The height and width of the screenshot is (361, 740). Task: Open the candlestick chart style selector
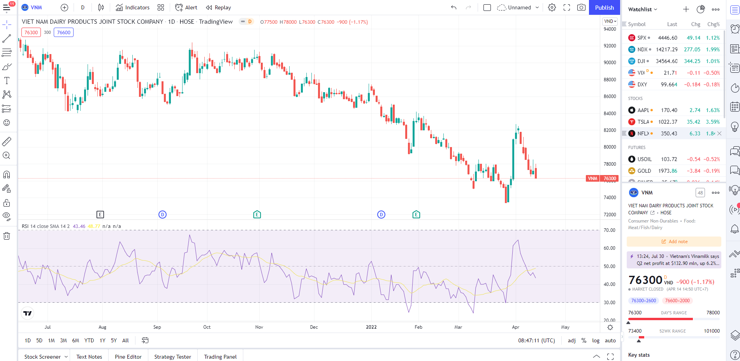coord(101,7)
